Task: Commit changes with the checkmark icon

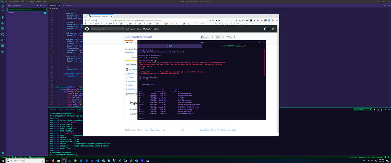Action: pyautogui.click(x=37, y=5)
